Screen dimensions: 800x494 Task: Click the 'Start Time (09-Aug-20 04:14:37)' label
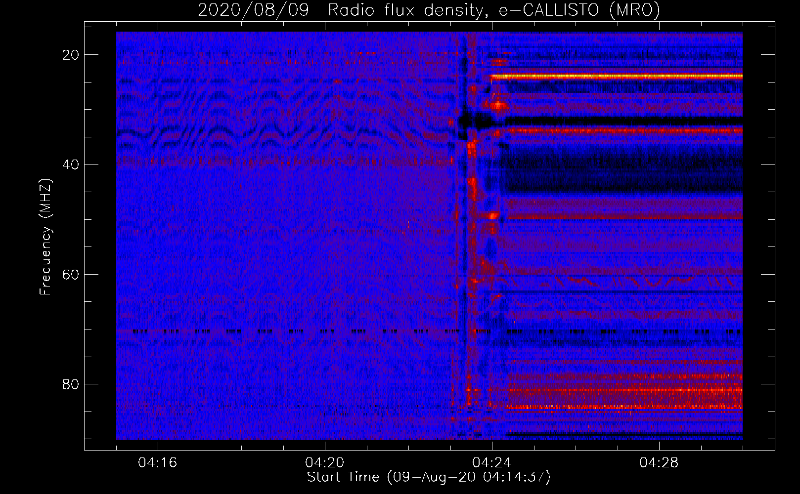(429, 477)
